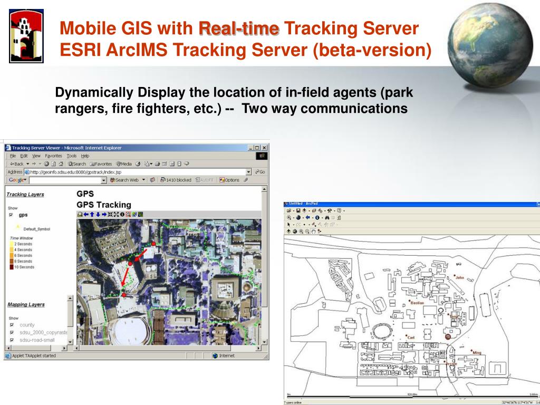Viewport: 540px width, 405px height.
Task: Click the pan left arrow in GPS map toolbar
Action: [86, 215]
